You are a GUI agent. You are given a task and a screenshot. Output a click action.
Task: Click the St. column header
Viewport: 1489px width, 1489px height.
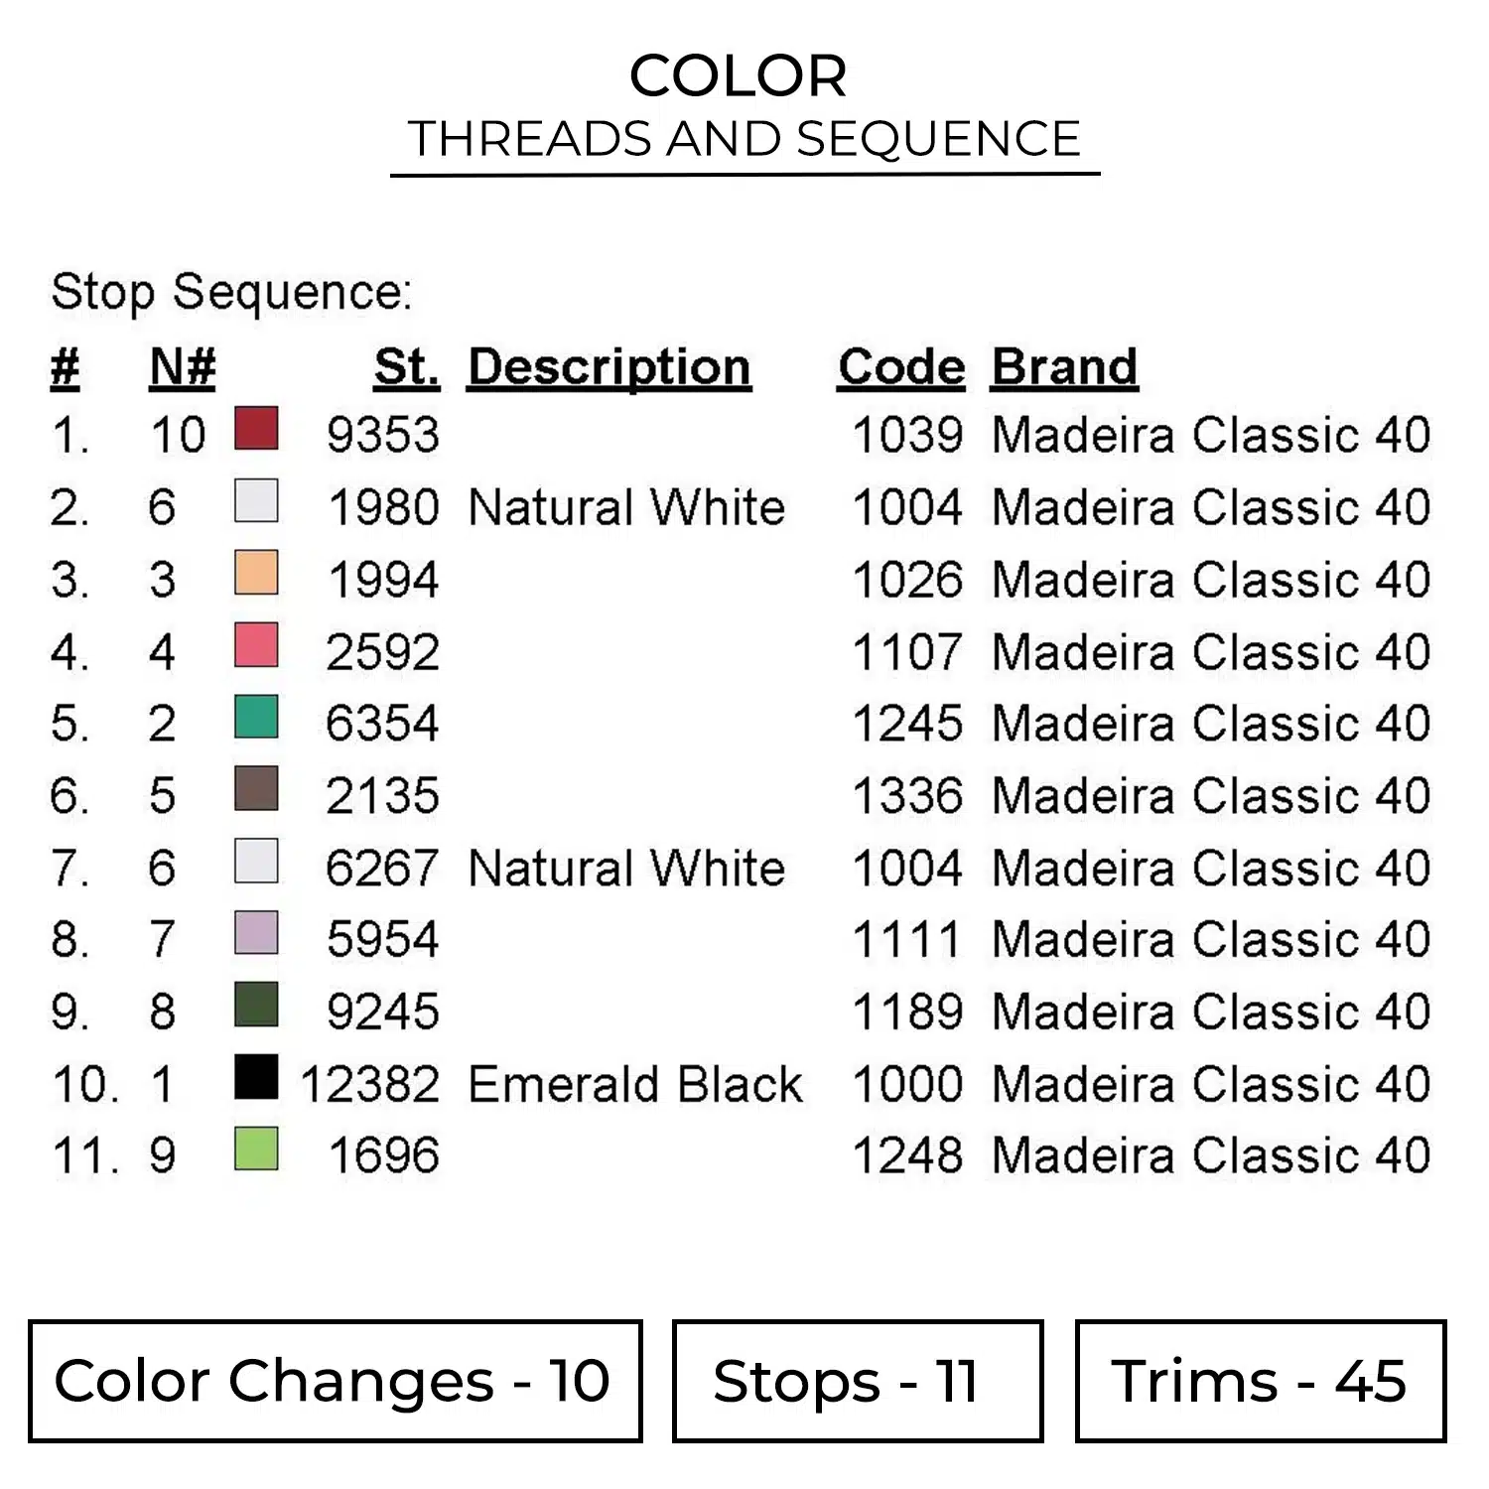(x=406, y=367)
